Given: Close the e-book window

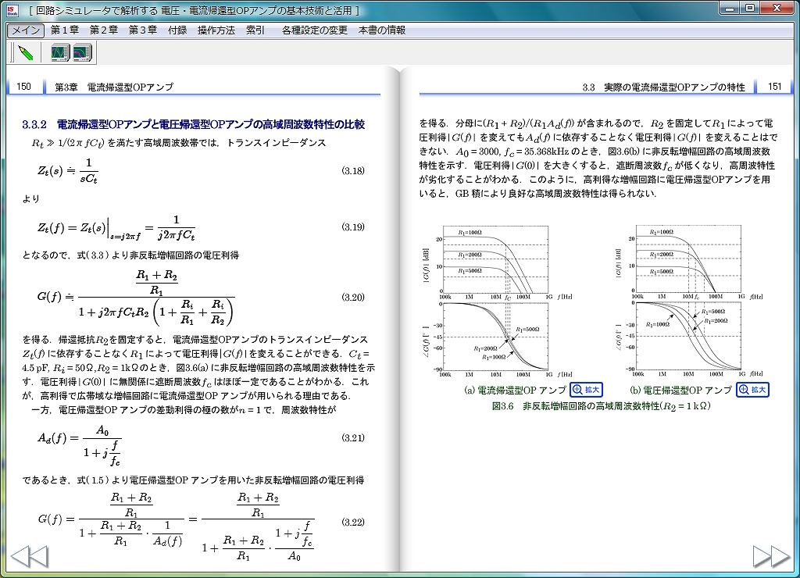Looking at the screenshot, I should [777, 8].
